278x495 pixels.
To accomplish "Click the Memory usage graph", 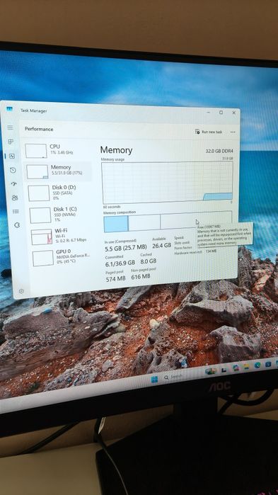I will click(167, 182).
